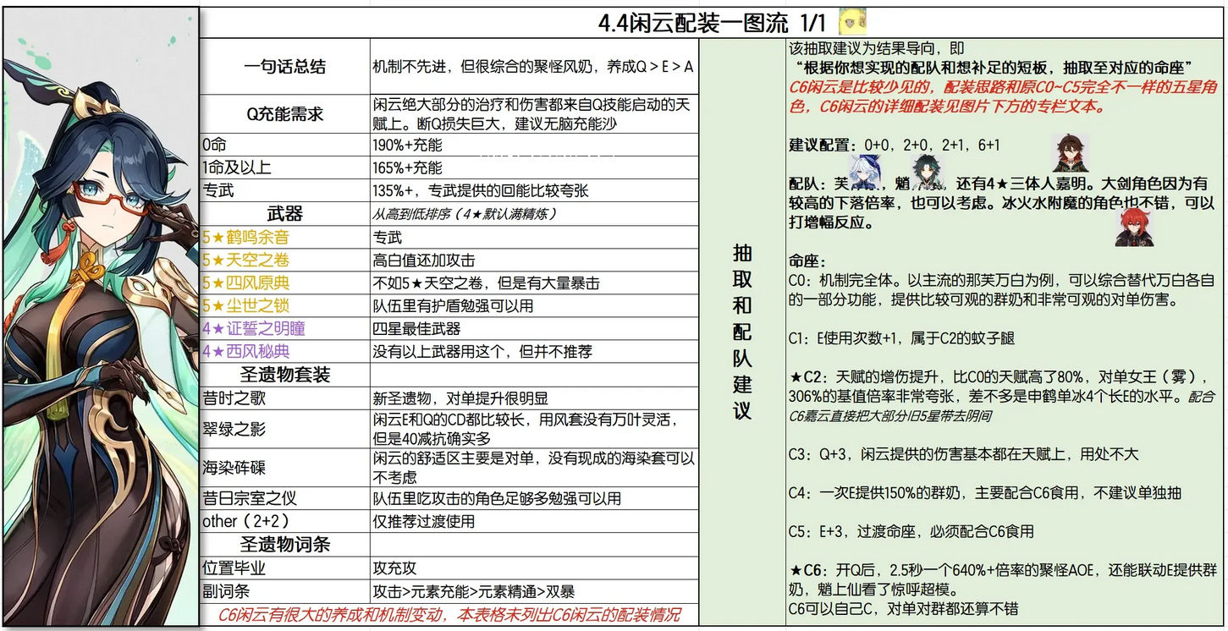Viewport: 1228px width, 631px height.
Task: Click the 建议配置：0+0，2+0，2+1，6+1 line
Action: click(x=894, y=145)
